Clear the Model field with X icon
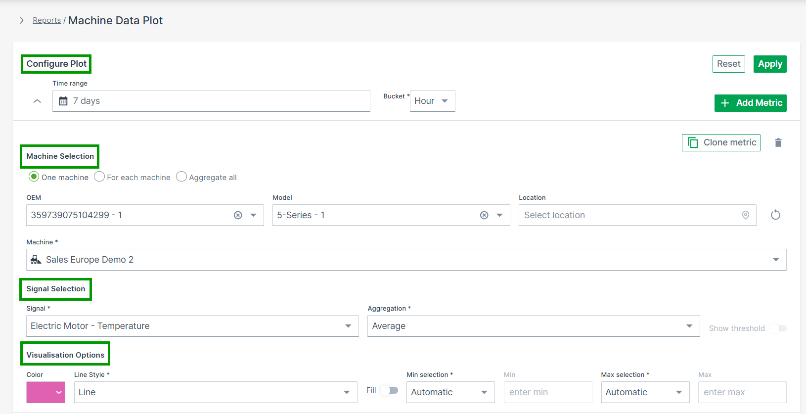806x414 pixels. point(484,215)
